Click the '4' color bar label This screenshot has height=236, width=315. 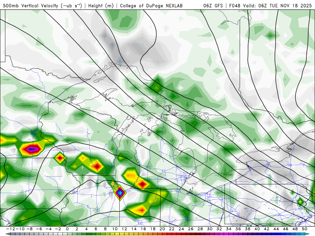point(86,229)
